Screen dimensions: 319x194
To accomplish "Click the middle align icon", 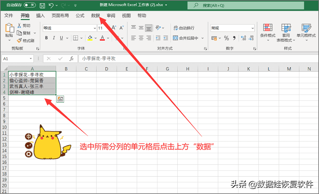I will (141, 27).
